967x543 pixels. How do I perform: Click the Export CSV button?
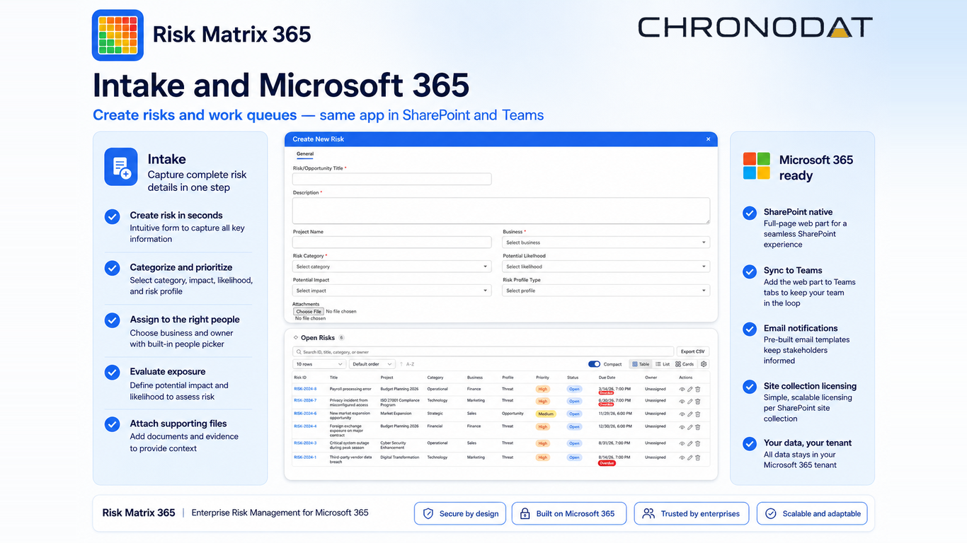click(693, 351)
